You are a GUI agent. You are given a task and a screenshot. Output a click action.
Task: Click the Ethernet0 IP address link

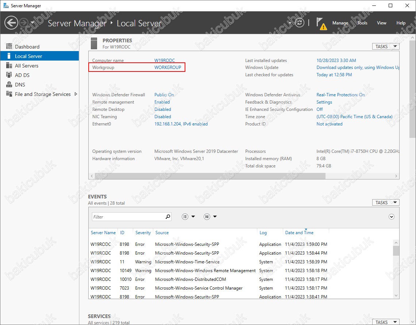click(x=181, y=124)
